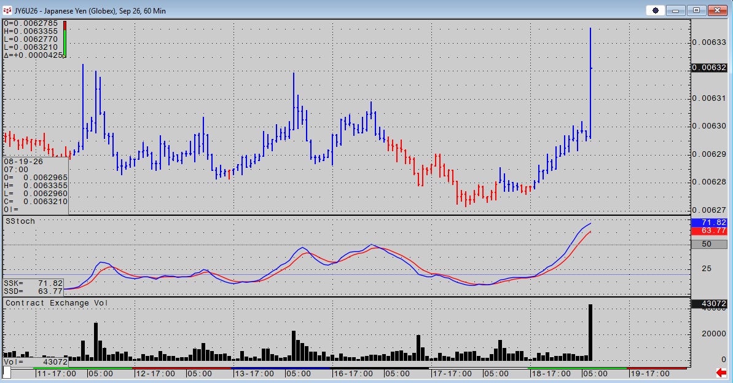Click the 13-17:00 time axis label
Viewport: 733px width, 383px height.
coord(254,374)
